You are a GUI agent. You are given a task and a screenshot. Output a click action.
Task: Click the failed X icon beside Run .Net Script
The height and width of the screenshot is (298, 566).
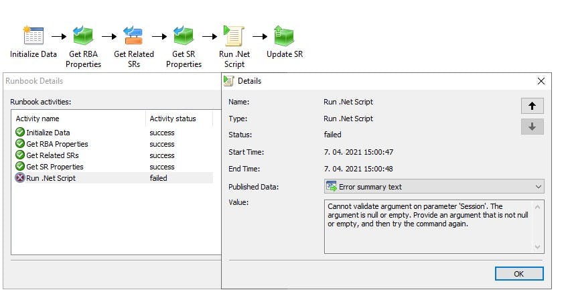point(20,178)
